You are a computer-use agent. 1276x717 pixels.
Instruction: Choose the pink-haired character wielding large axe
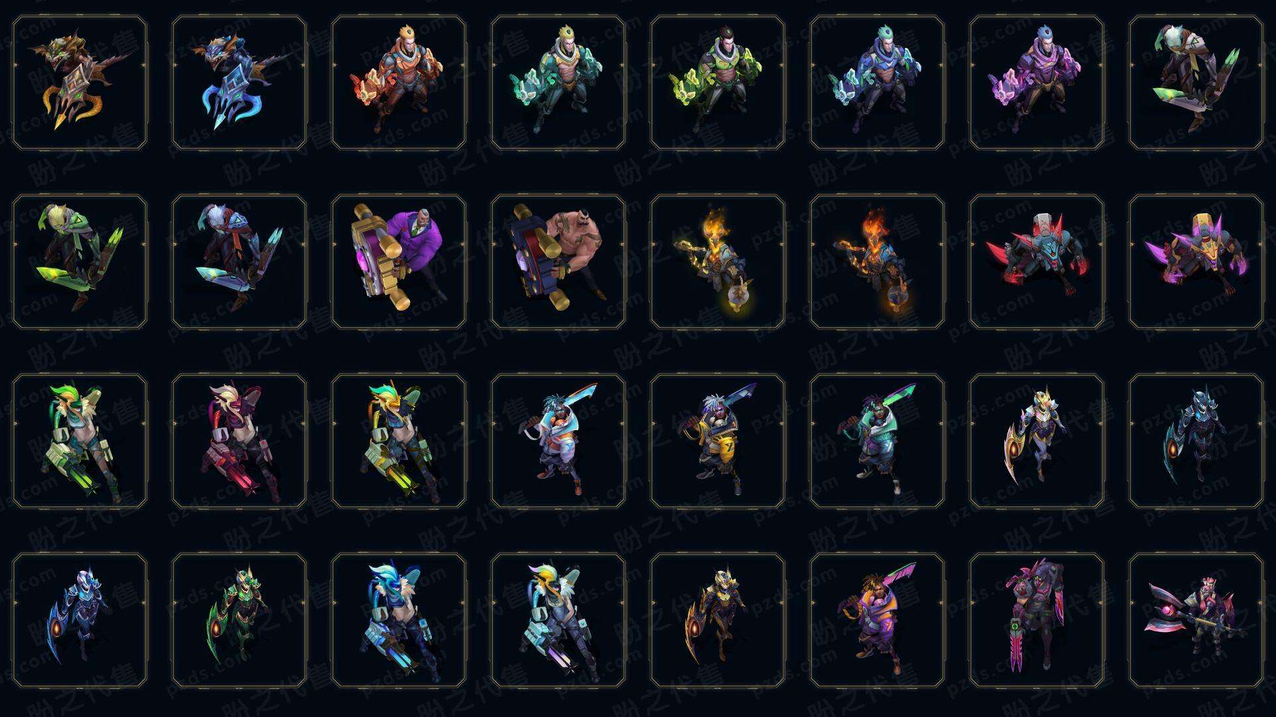tap(1196, 620)
